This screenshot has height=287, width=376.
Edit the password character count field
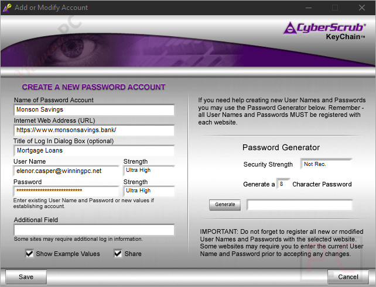click(283, 184)
